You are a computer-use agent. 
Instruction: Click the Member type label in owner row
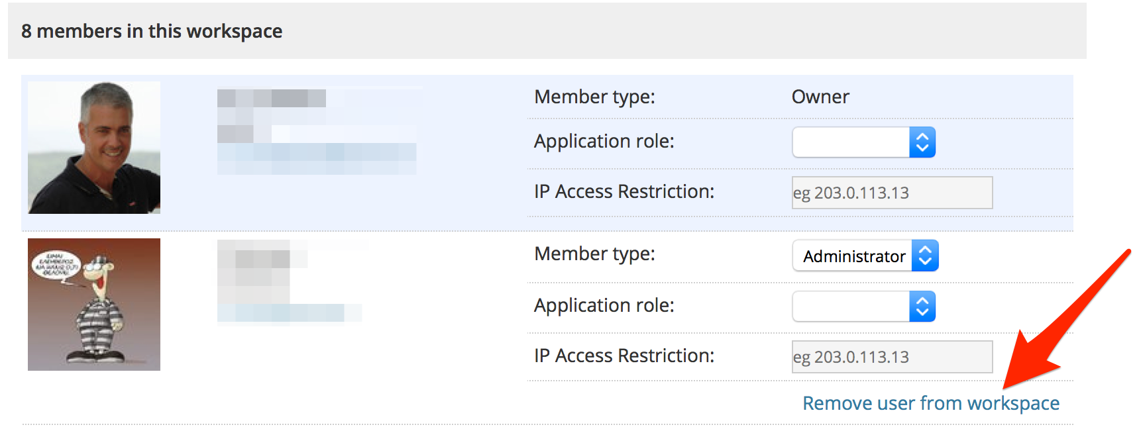coord(594,97)
